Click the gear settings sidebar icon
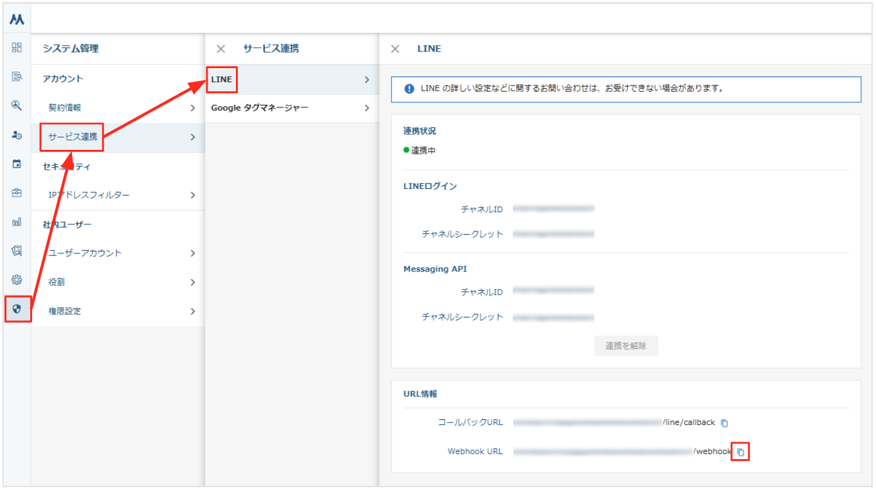Image resolution: width=876 pixels, height=490 pixels. pyautogui.click(x=17, y=280)
